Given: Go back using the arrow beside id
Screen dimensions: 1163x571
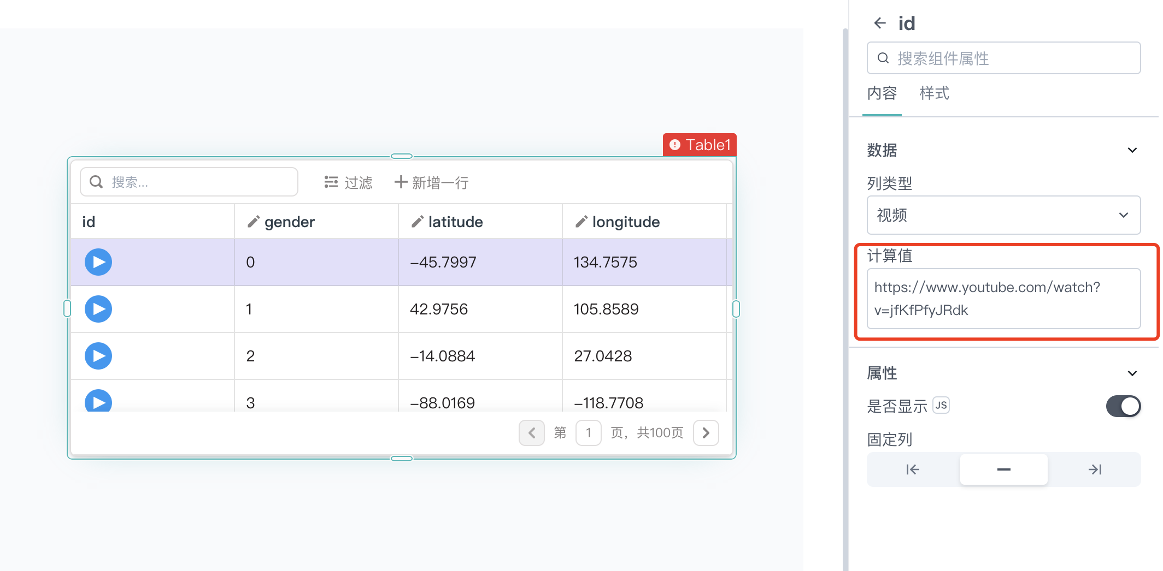Looking at the screenshot, I should pos(879,23).
